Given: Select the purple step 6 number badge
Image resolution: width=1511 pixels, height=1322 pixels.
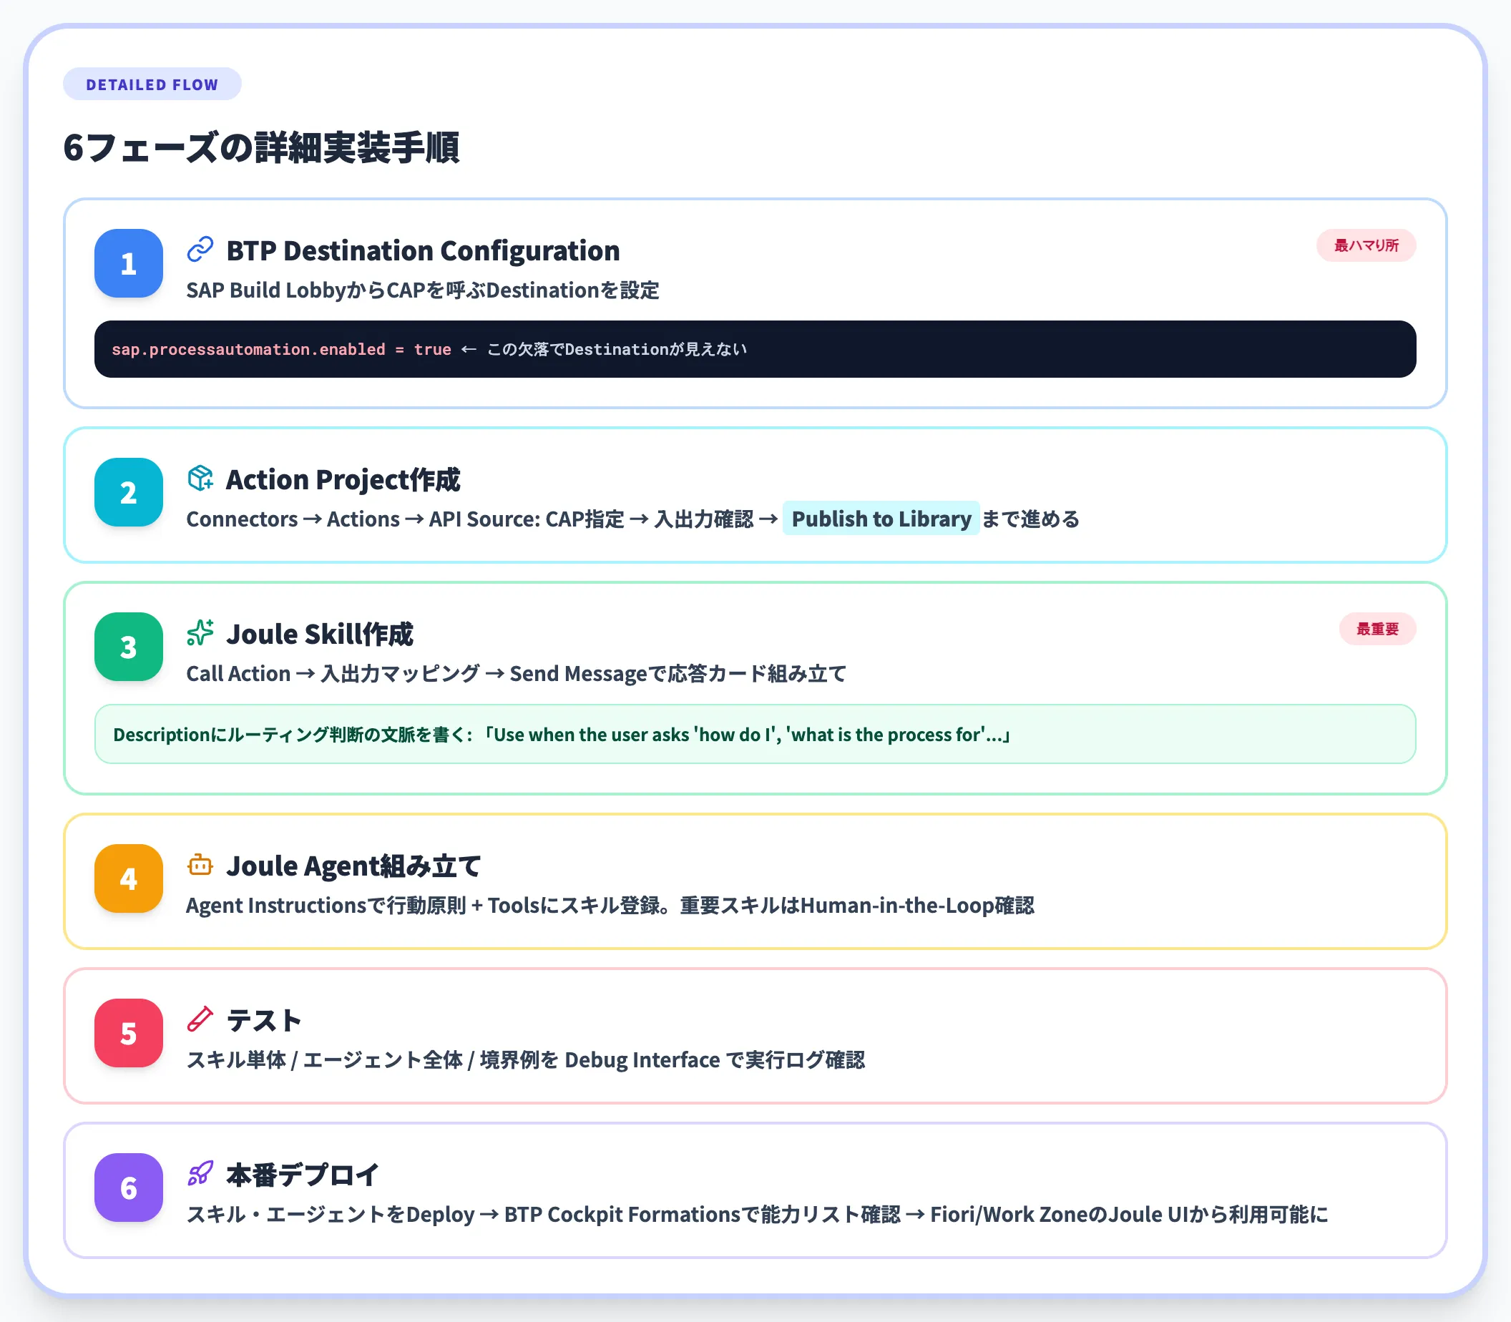Looking at the screenshot, I should (x=128, y=1188).
